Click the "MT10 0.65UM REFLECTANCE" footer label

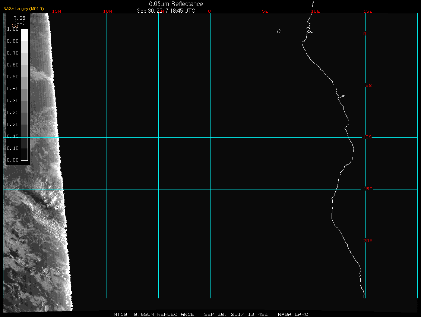click(x=154, y=314)
